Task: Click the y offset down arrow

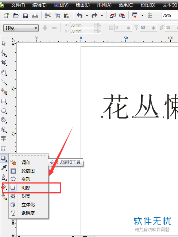Action: (x=96, y=31)
